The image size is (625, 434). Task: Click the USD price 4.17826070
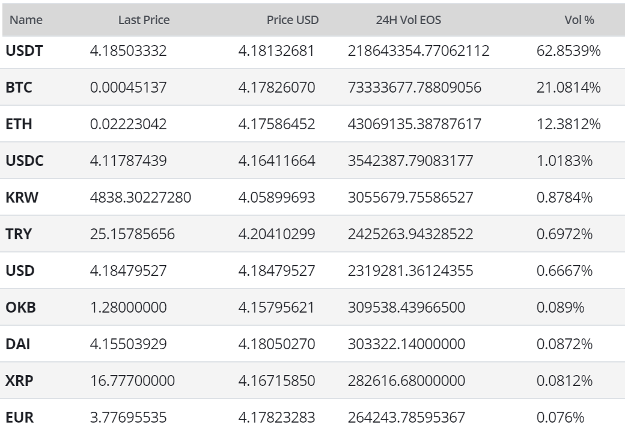(276, 88)
